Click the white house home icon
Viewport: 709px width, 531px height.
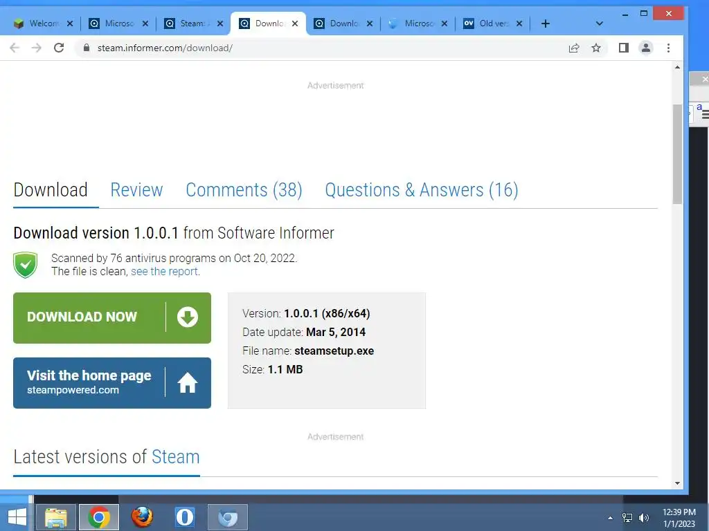[187, 383]
